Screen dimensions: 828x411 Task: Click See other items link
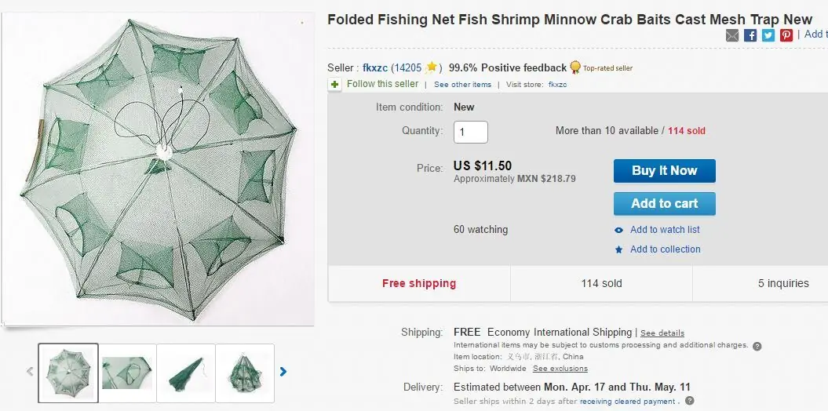[462, 85]
